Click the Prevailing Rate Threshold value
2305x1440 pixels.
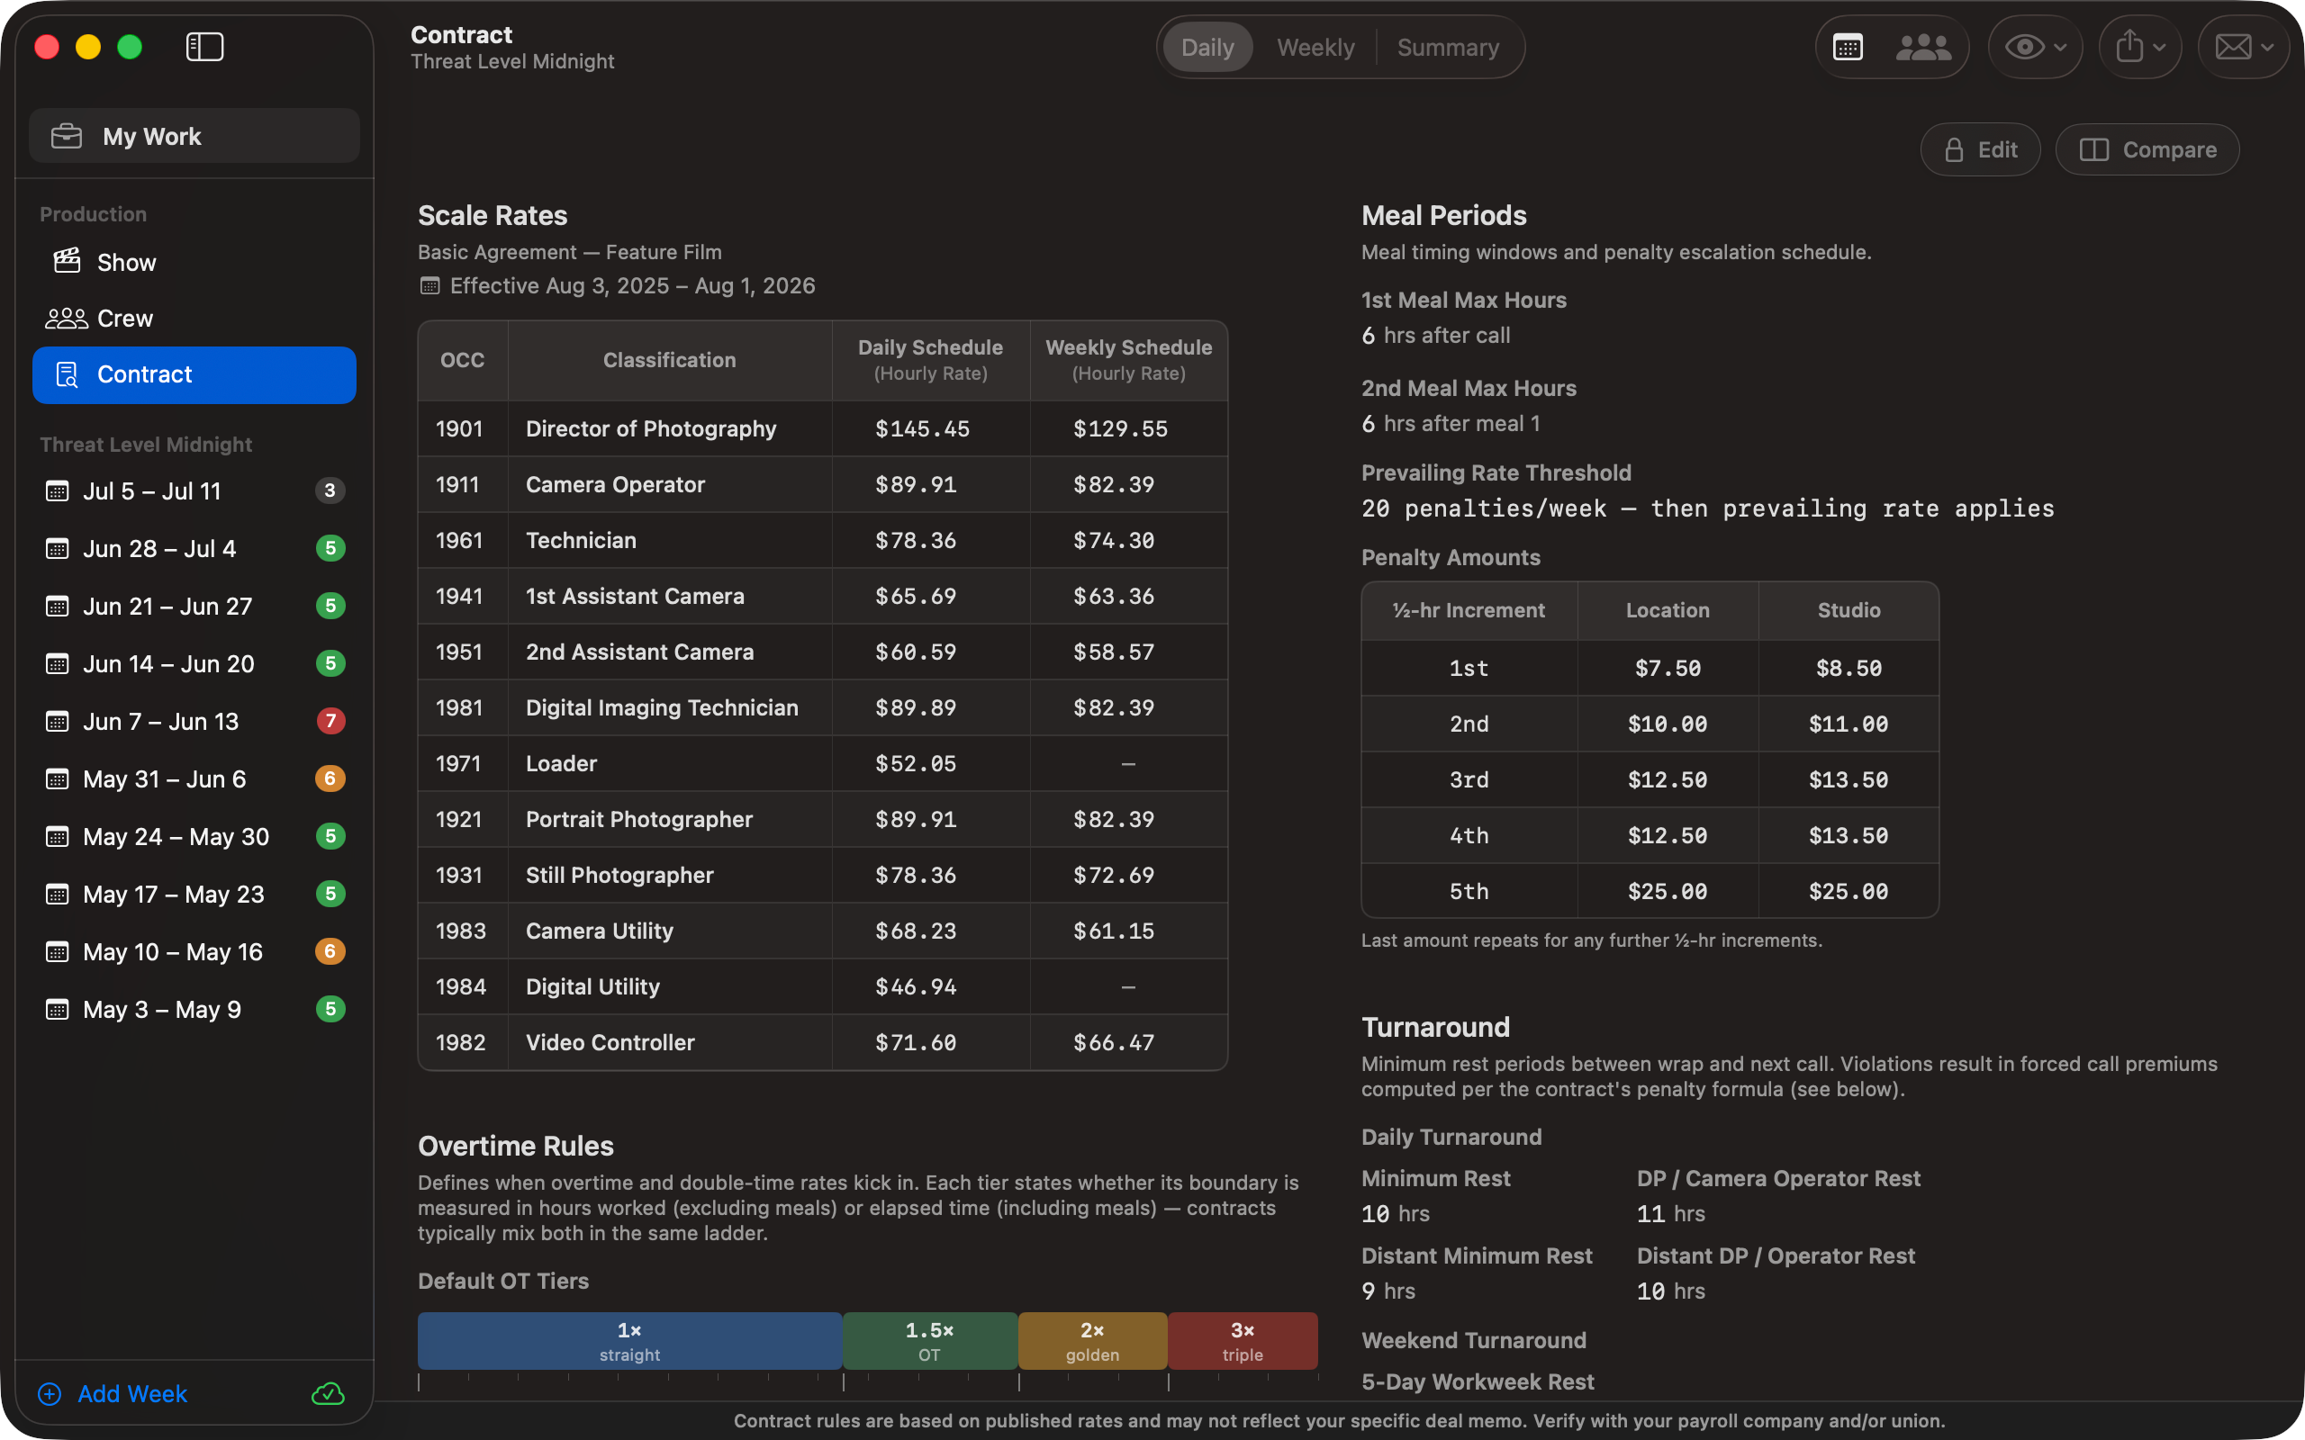coord(1708,508)
